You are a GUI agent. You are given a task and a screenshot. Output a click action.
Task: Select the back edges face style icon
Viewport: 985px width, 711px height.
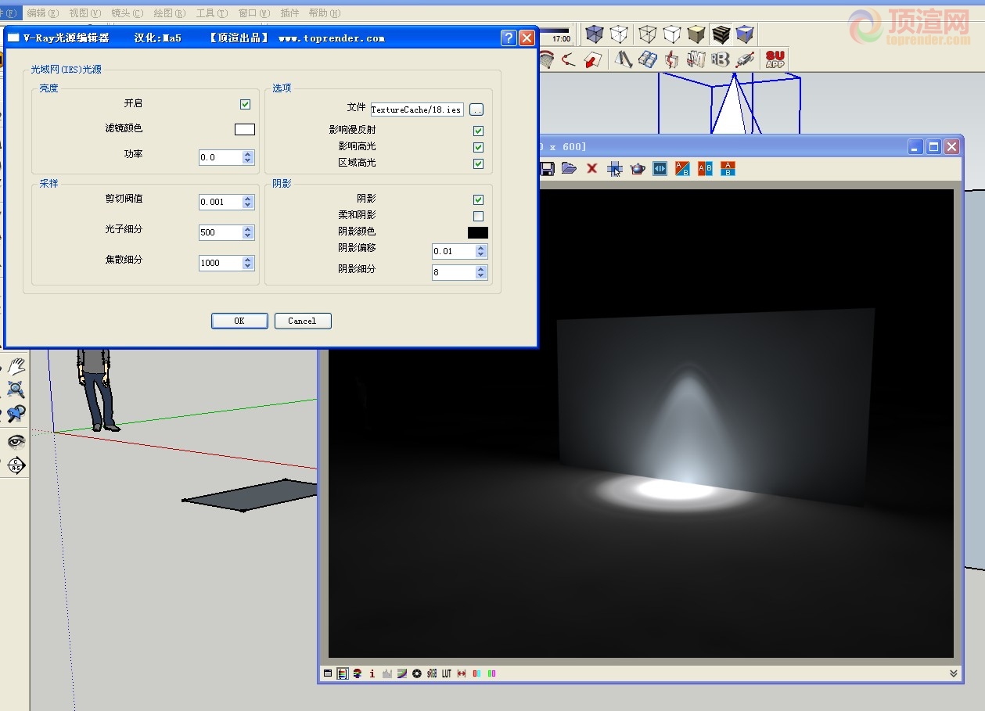(x=619, y=34)
